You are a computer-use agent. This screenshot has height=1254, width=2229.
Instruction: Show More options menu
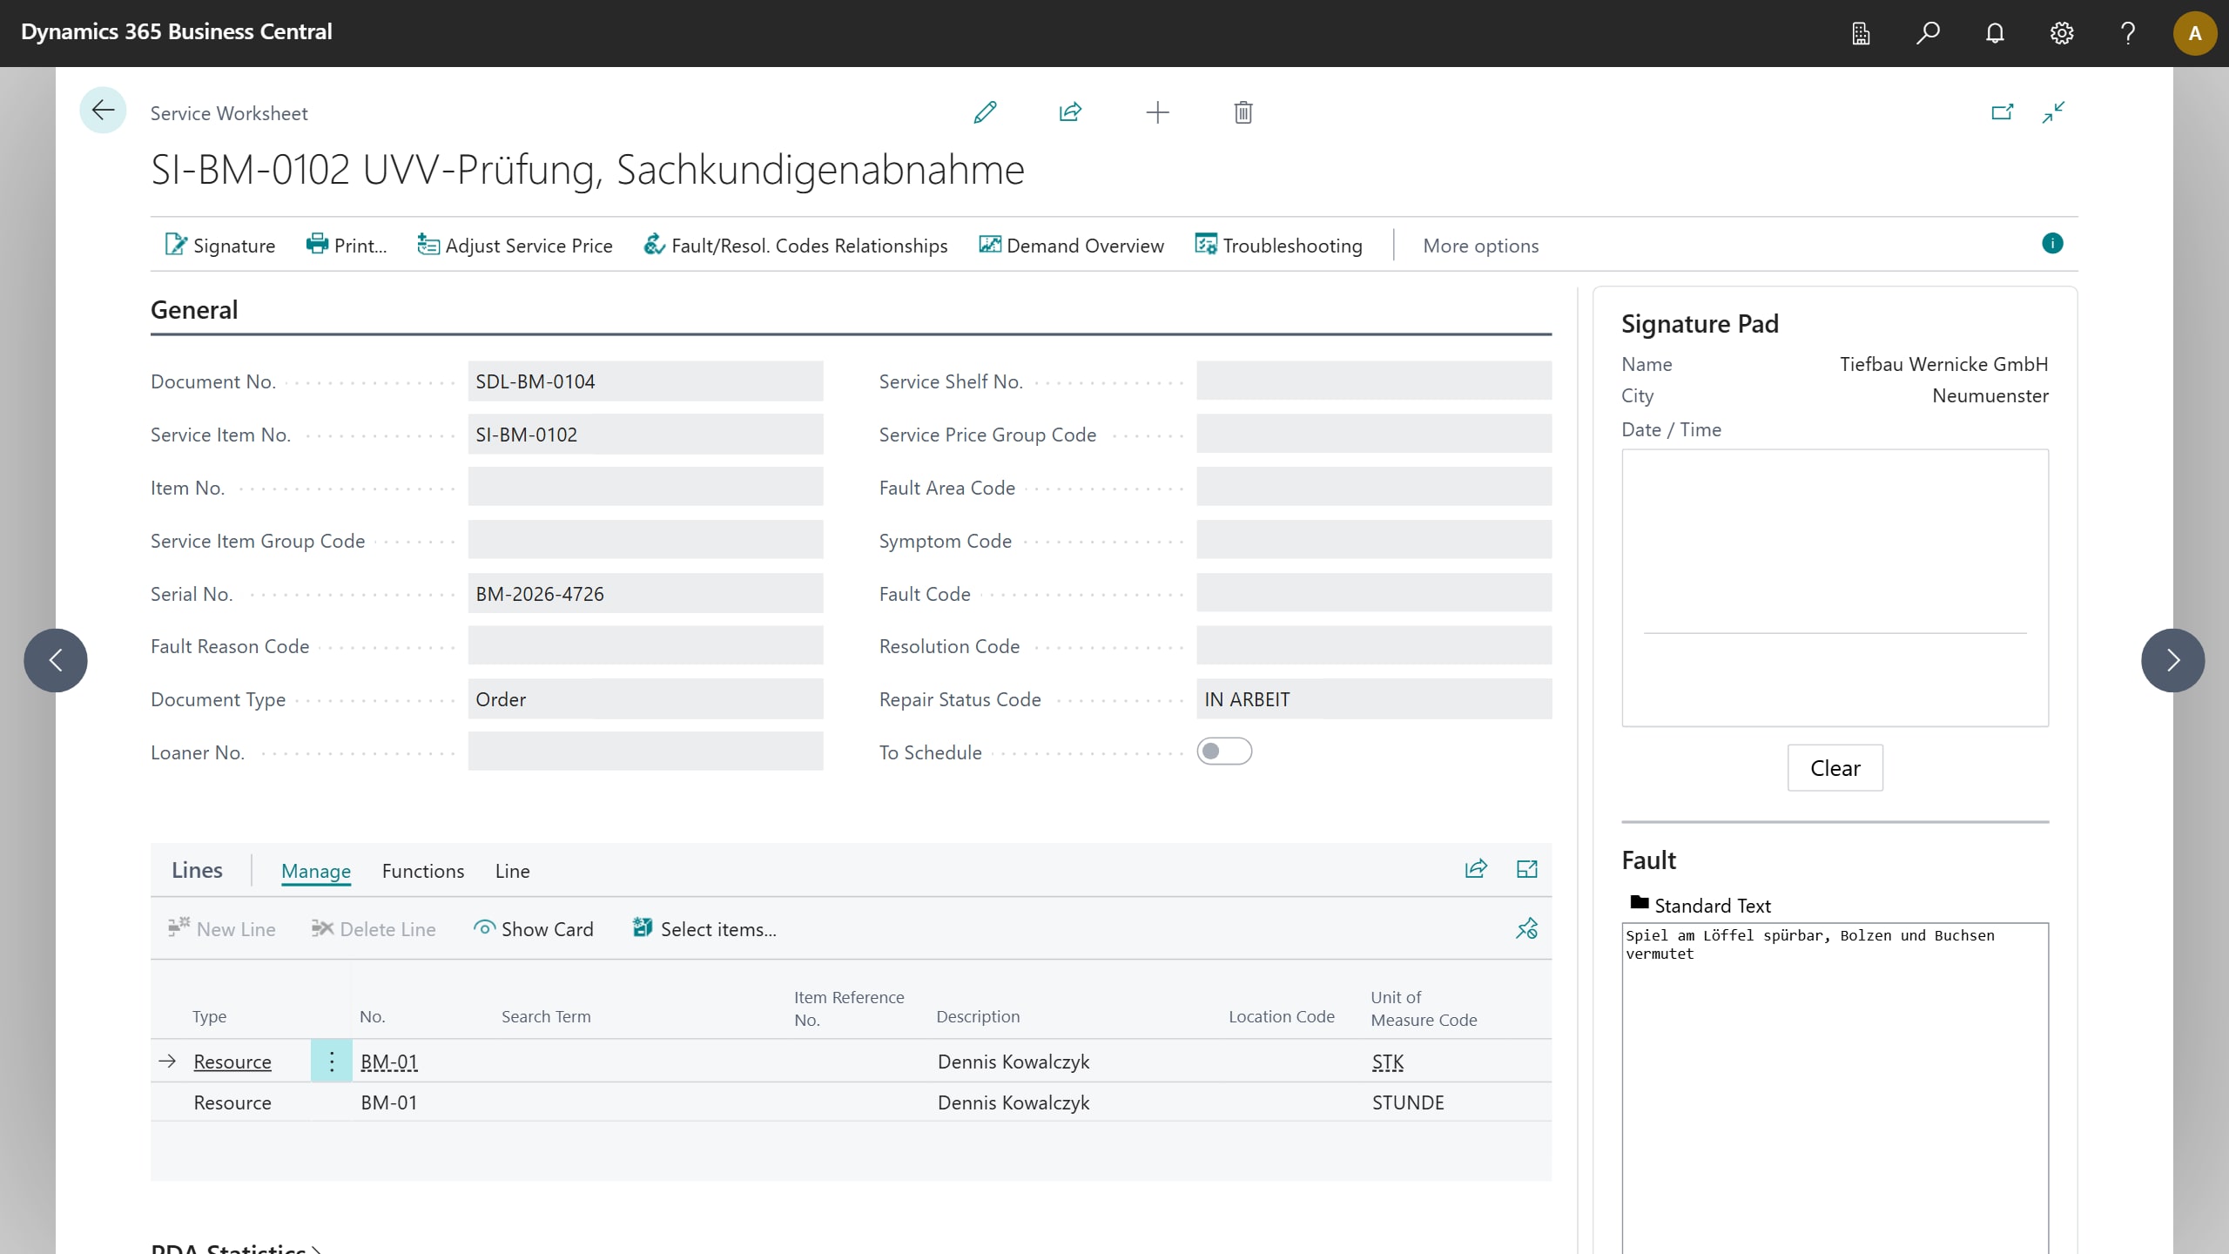point(1480,246)
